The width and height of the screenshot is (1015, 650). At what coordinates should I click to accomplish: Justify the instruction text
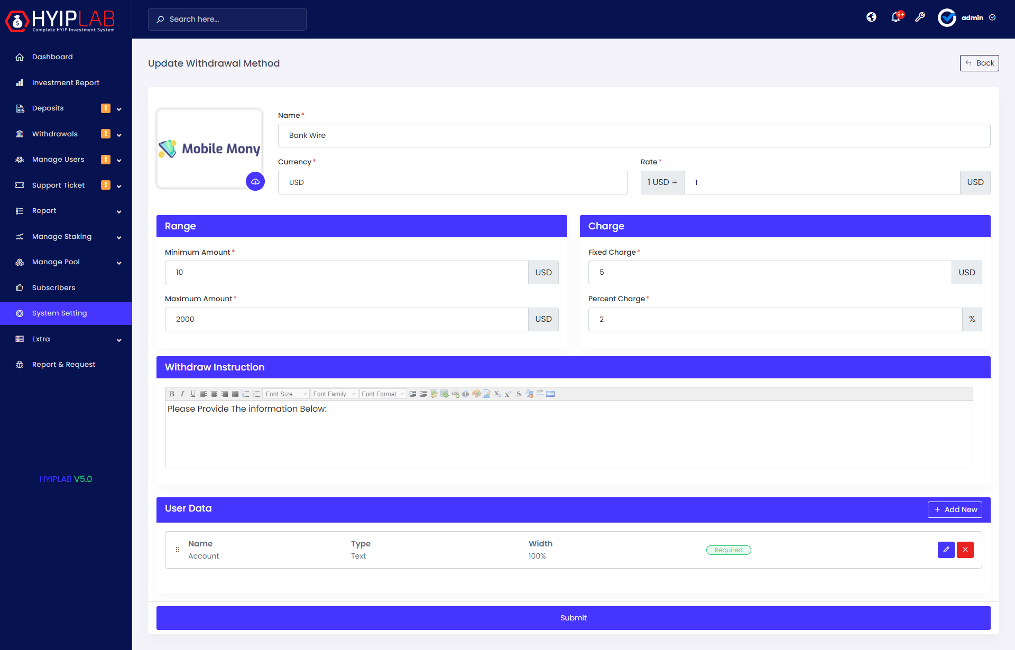point(235,394)
